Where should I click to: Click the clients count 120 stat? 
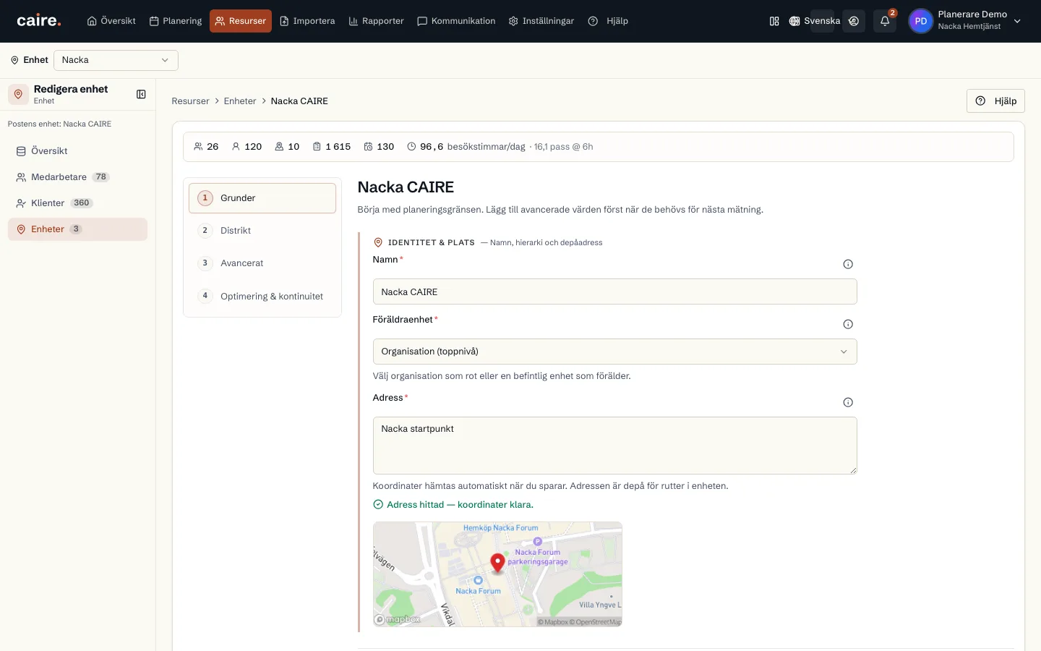(x=247, y=146)
